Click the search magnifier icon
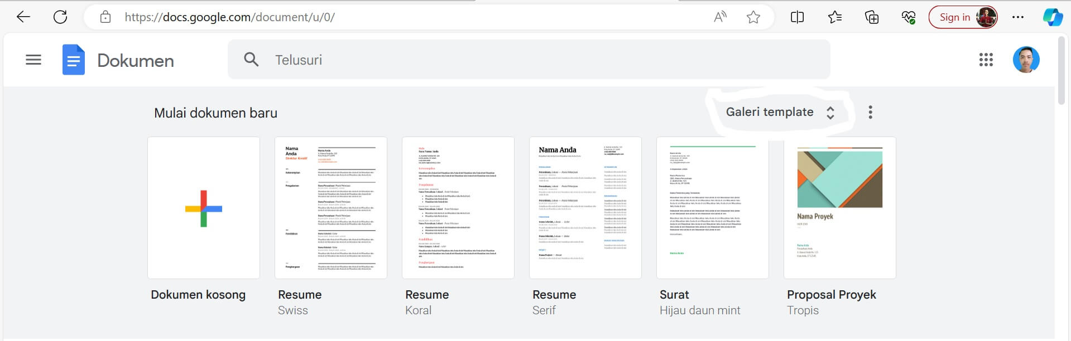 tap(251, 60)
